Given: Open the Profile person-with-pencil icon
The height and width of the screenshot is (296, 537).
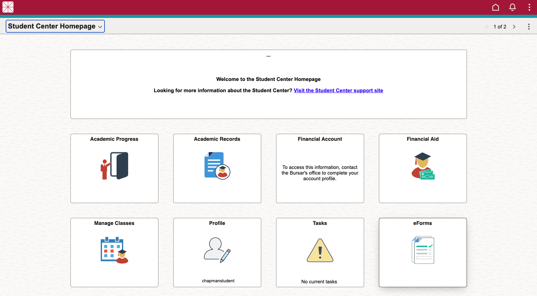Looking at the screenshot, I should (217, 250).
